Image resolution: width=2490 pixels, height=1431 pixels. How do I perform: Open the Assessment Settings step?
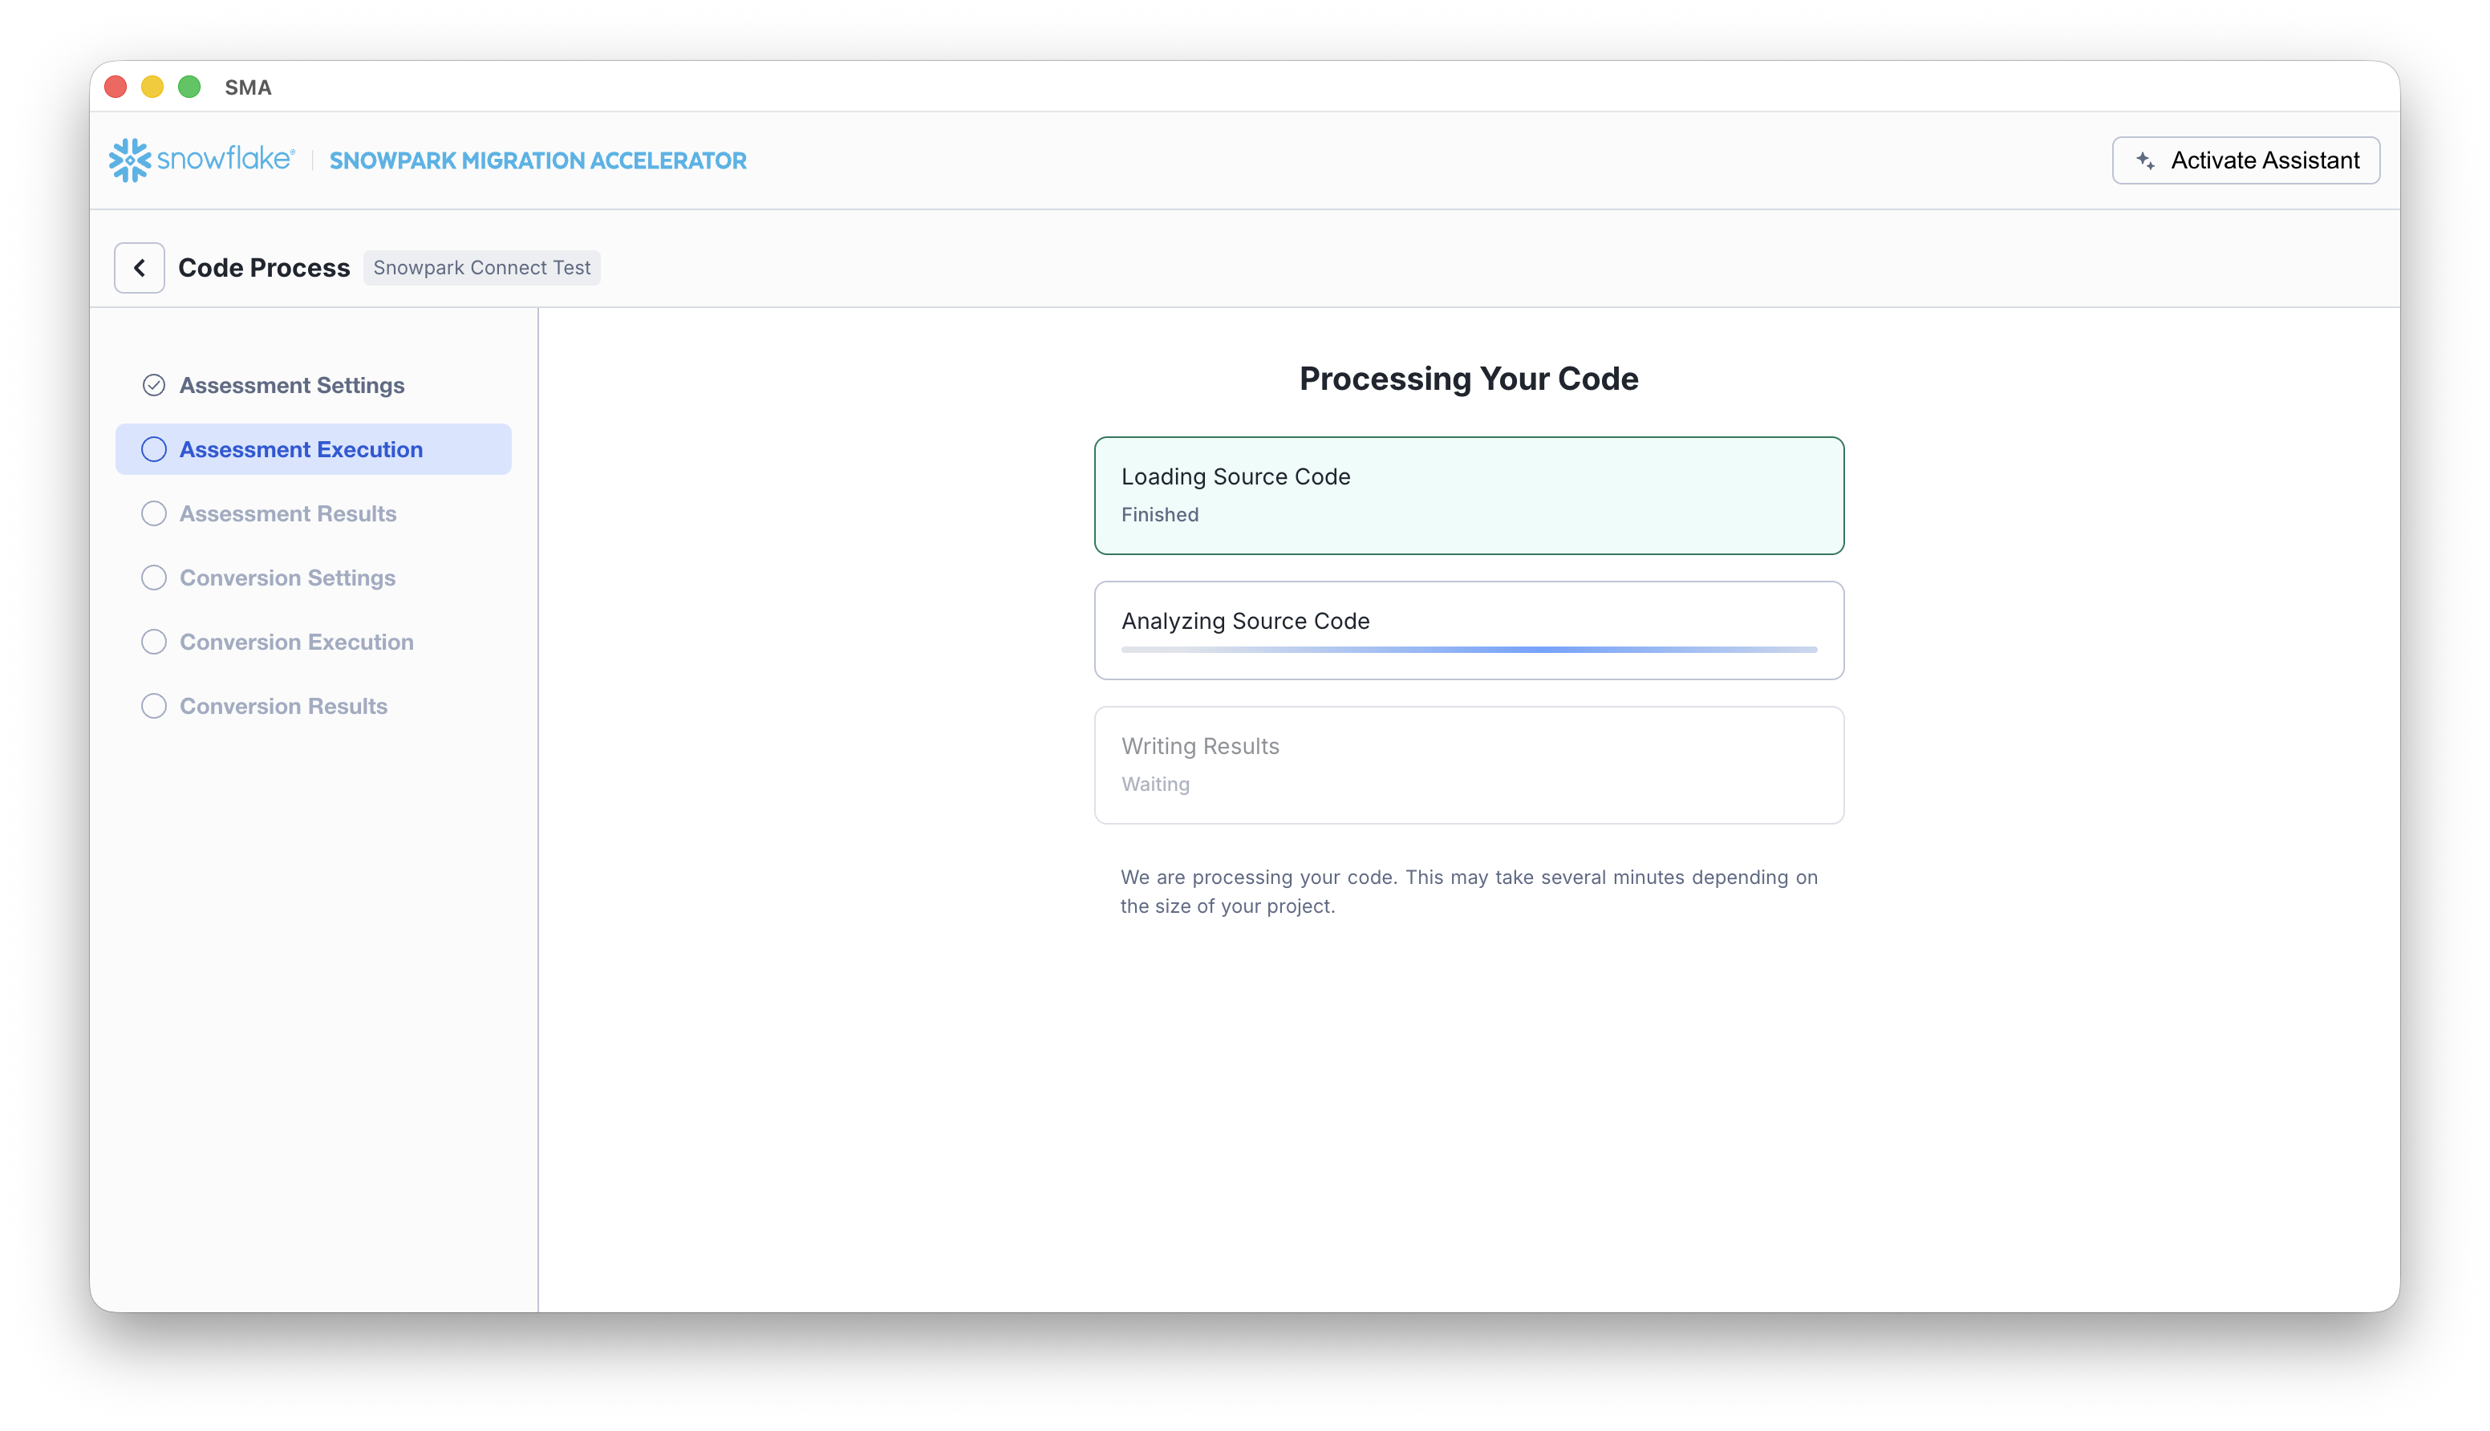[292, 385]
